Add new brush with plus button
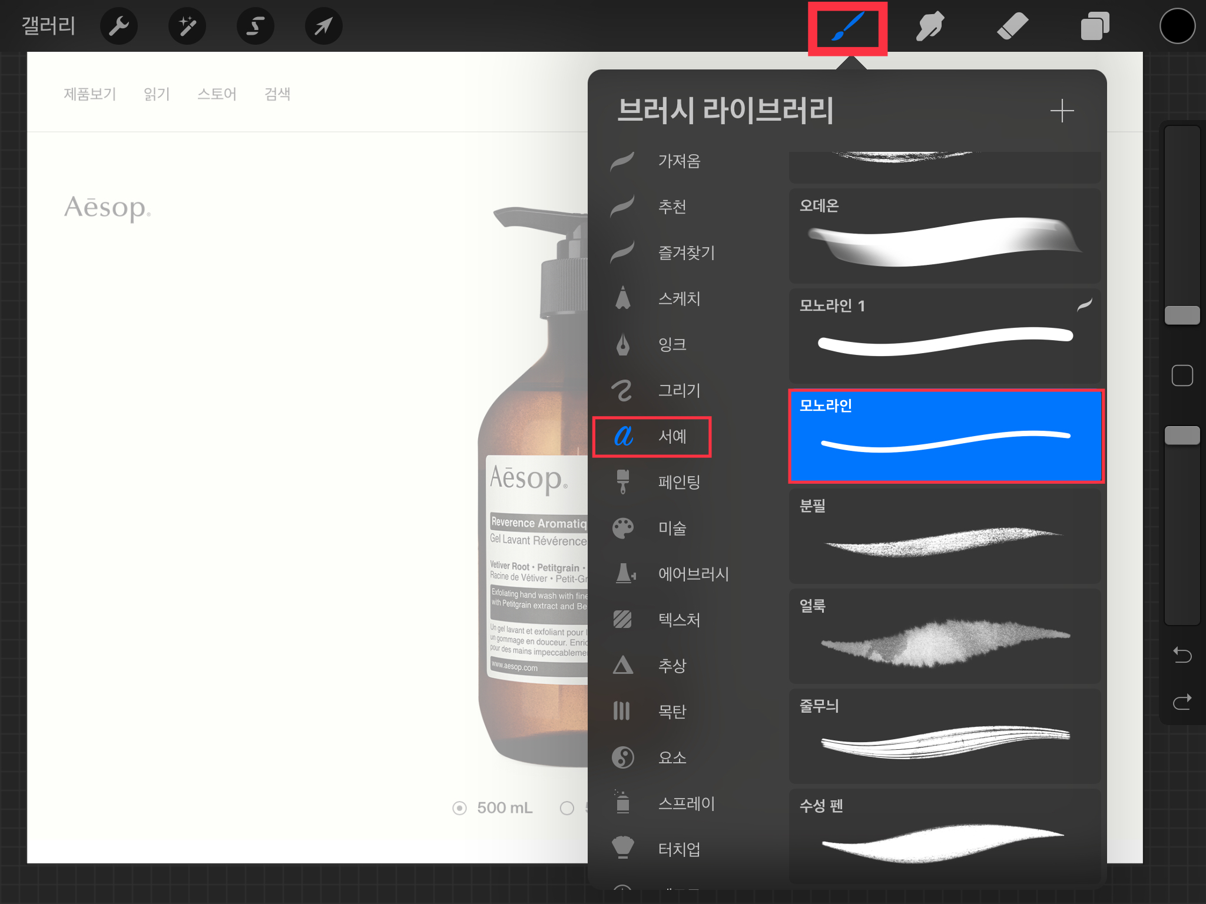 click(x=1062, y=111)
